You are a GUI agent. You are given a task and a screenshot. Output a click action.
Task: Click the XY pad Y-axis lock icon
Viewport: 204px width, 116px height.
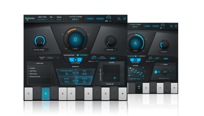click(123, 74)
